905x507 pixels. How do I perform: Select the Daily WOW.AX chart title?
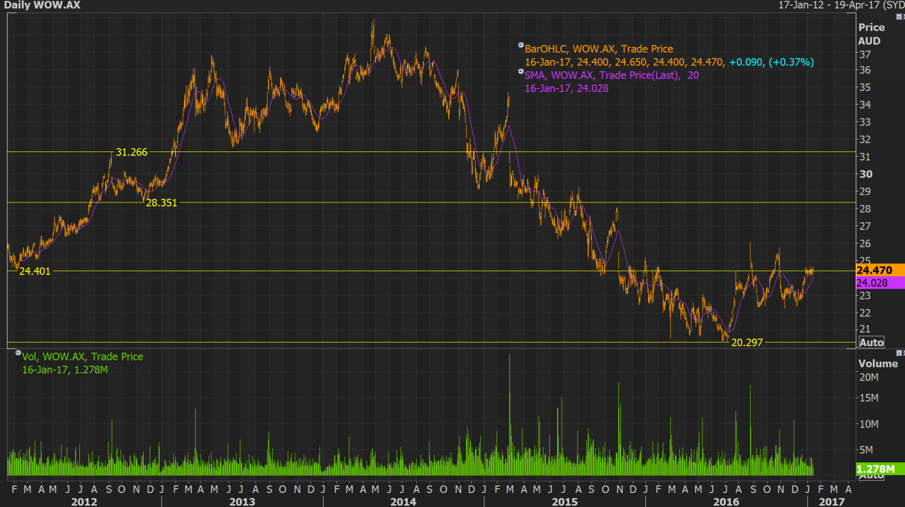coord(42,5)
